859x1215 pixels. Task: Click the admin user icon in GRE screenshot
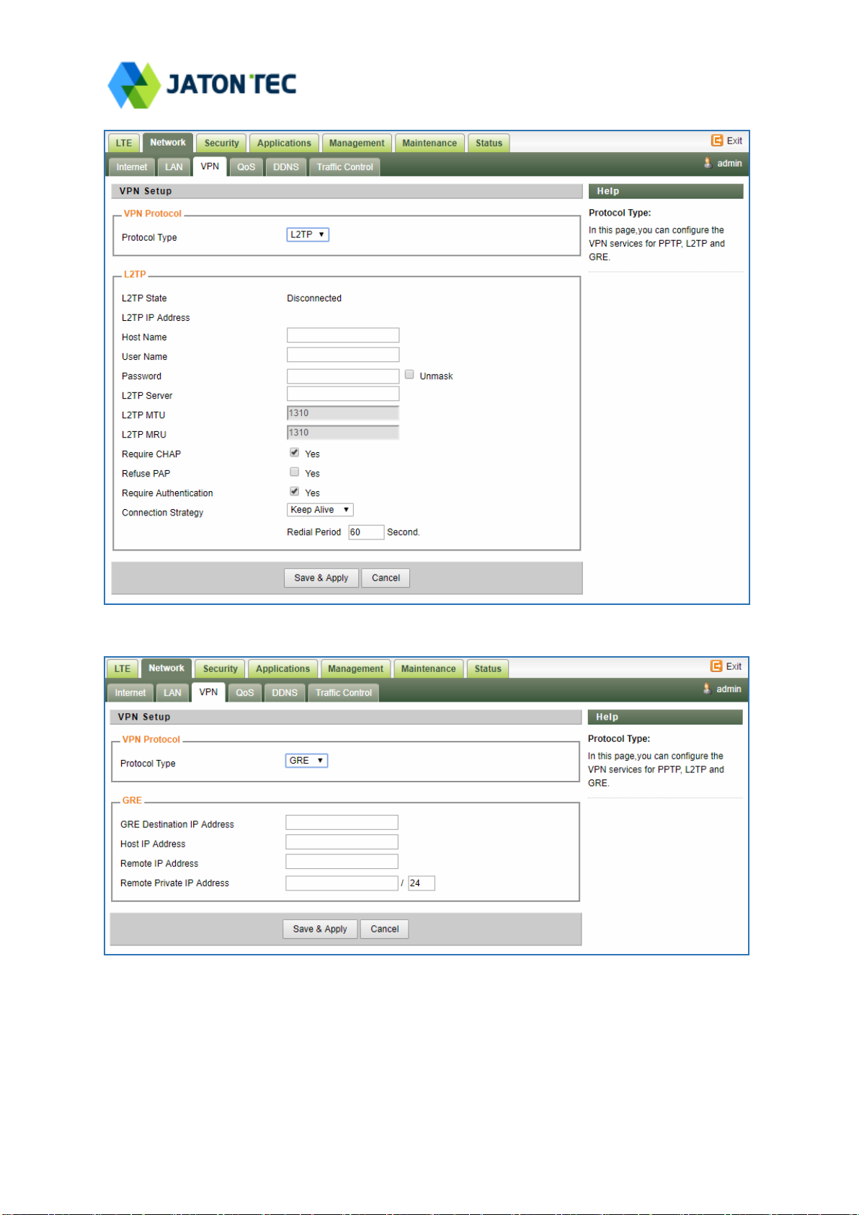707,689
